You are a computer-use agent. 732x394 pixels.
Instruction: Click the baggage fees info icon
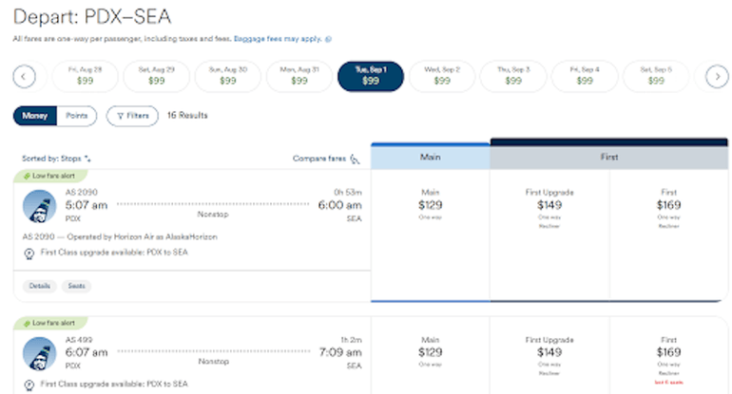(329, 40)
